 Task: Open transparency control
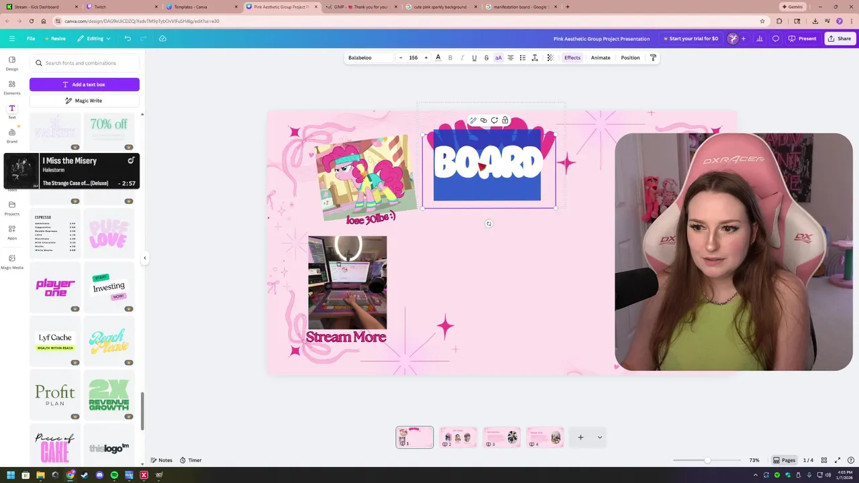pos(550,58)
